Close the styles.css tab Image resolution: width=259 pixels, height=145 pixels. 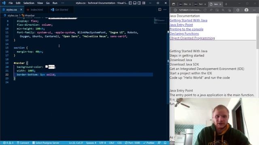click(21, 10)
